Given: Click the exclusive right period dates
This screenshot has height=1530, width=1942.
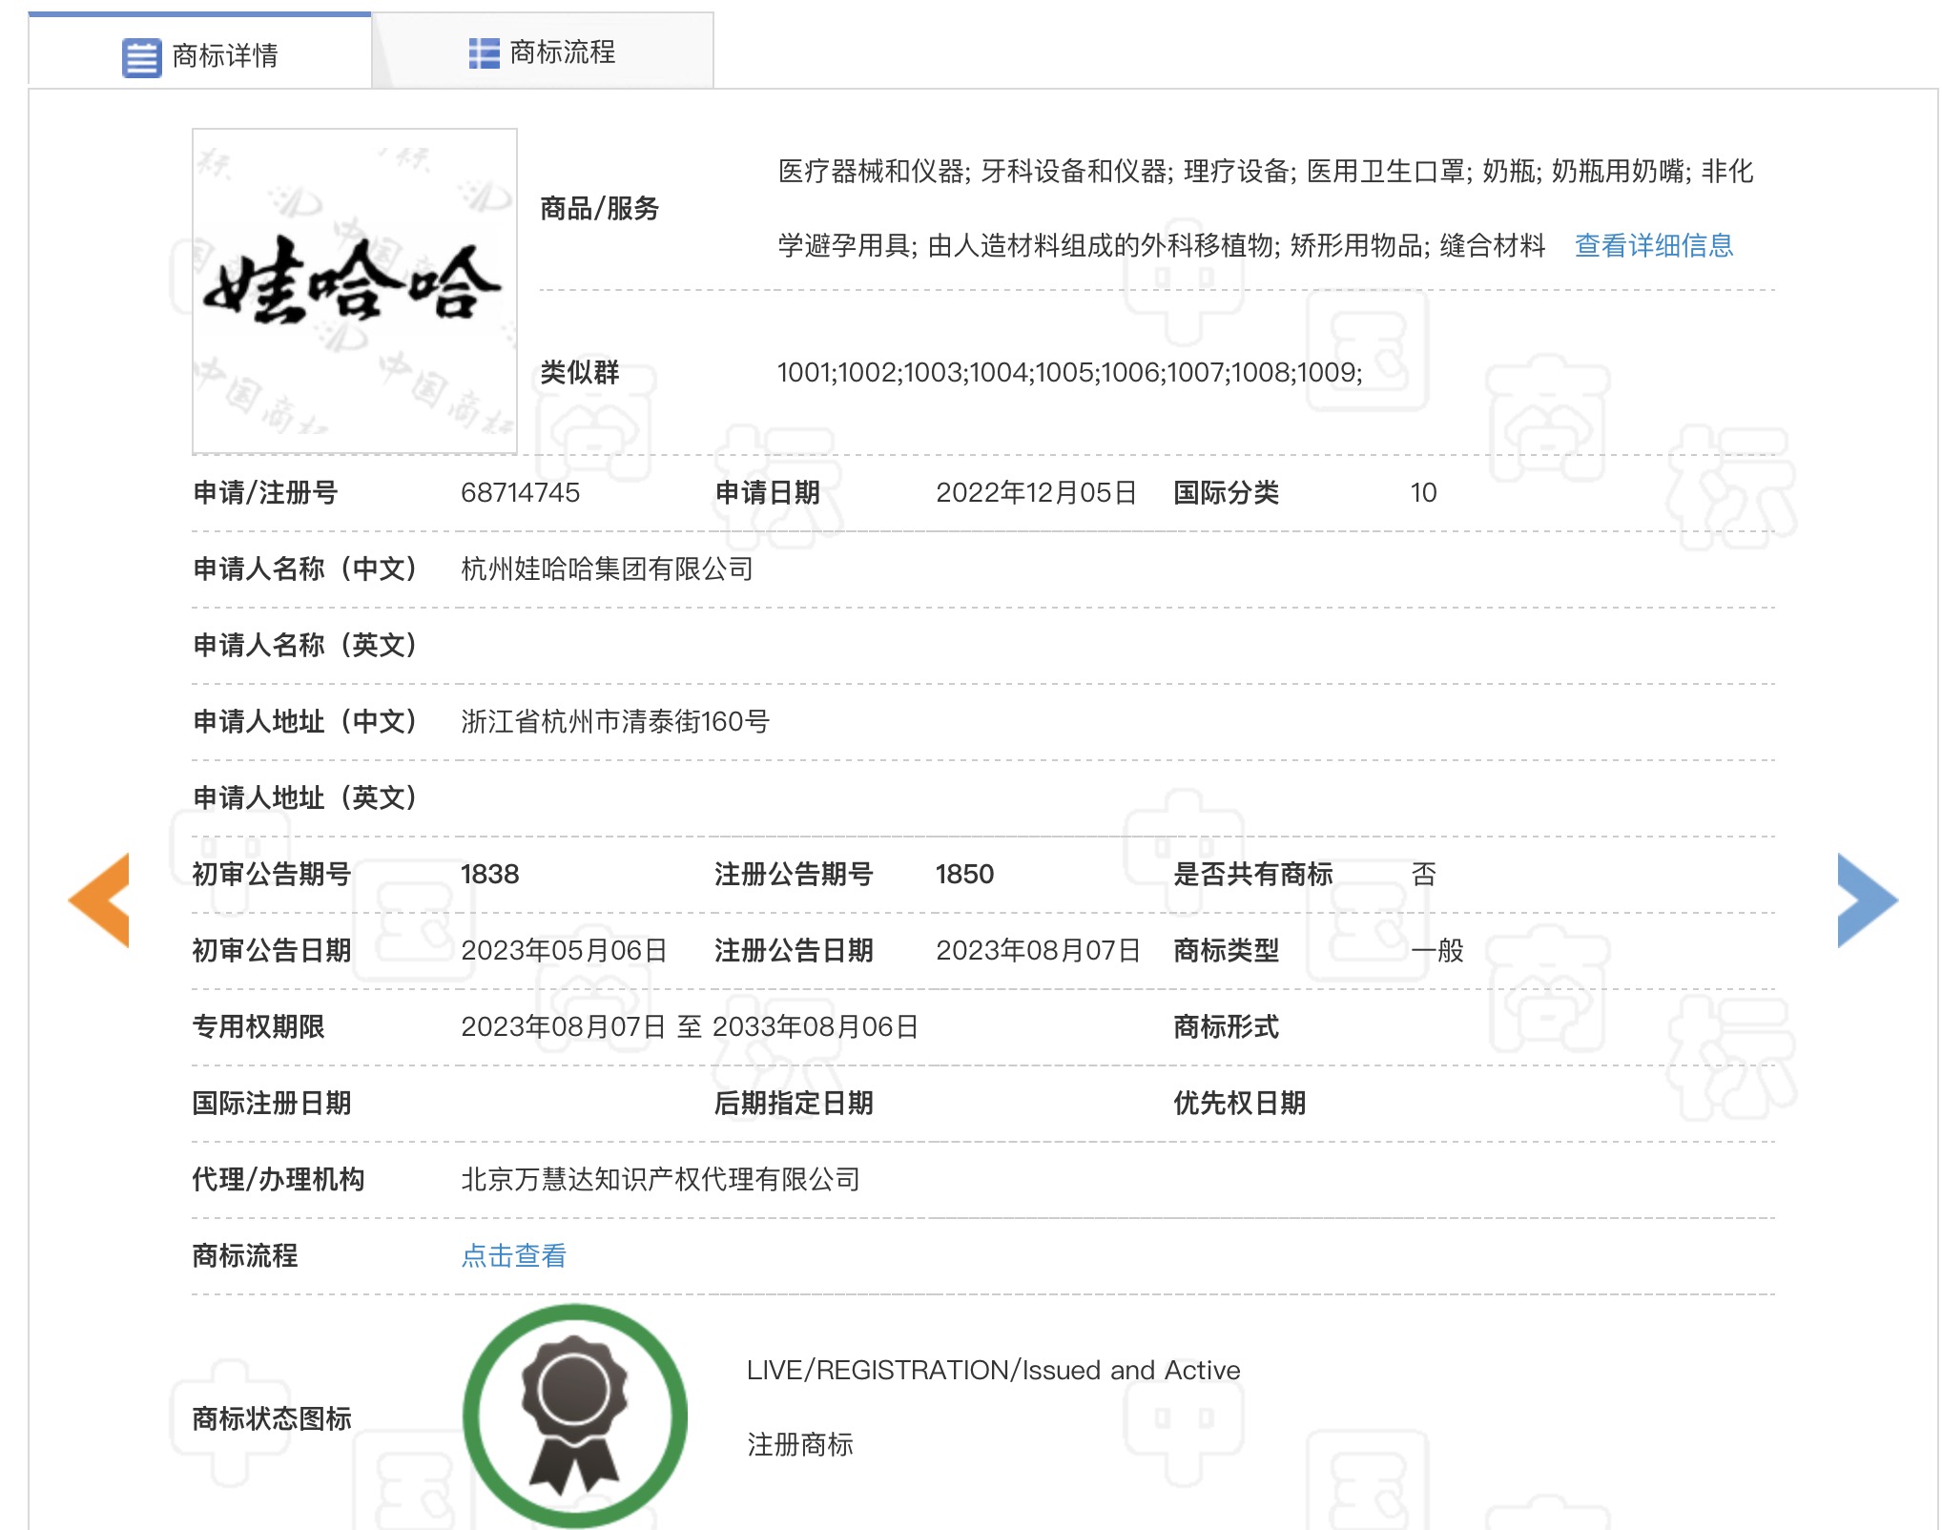Looking at the screenshot, I should 689,1026.
